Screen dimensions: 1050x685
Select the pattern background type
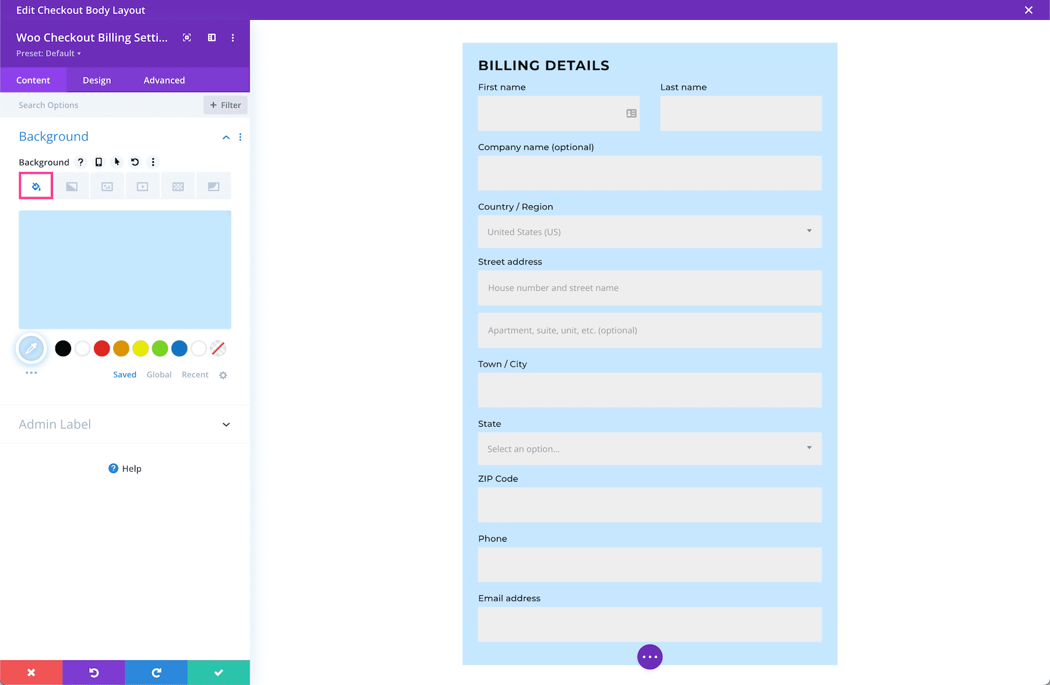point(178,185)
